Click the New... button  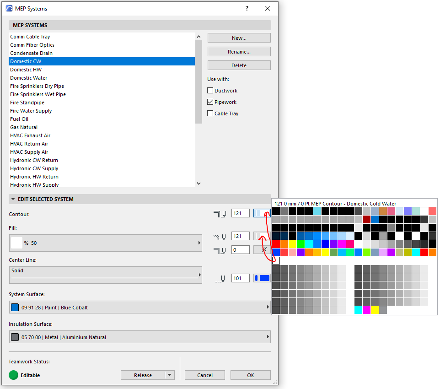click(239, 38)
